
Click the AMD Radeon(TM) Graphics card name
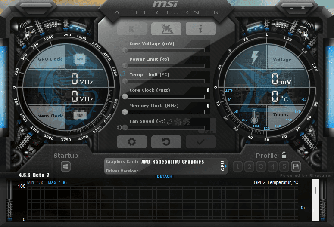click(x=172, y=162)
